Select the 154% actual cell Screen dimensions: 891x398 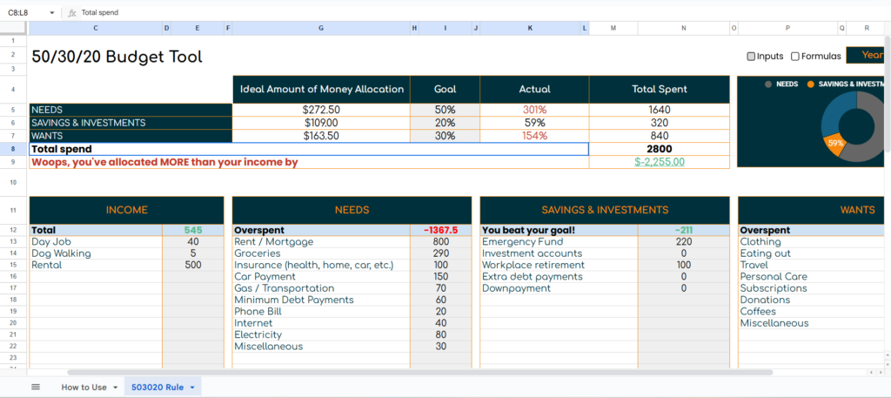tap(534, 136)
